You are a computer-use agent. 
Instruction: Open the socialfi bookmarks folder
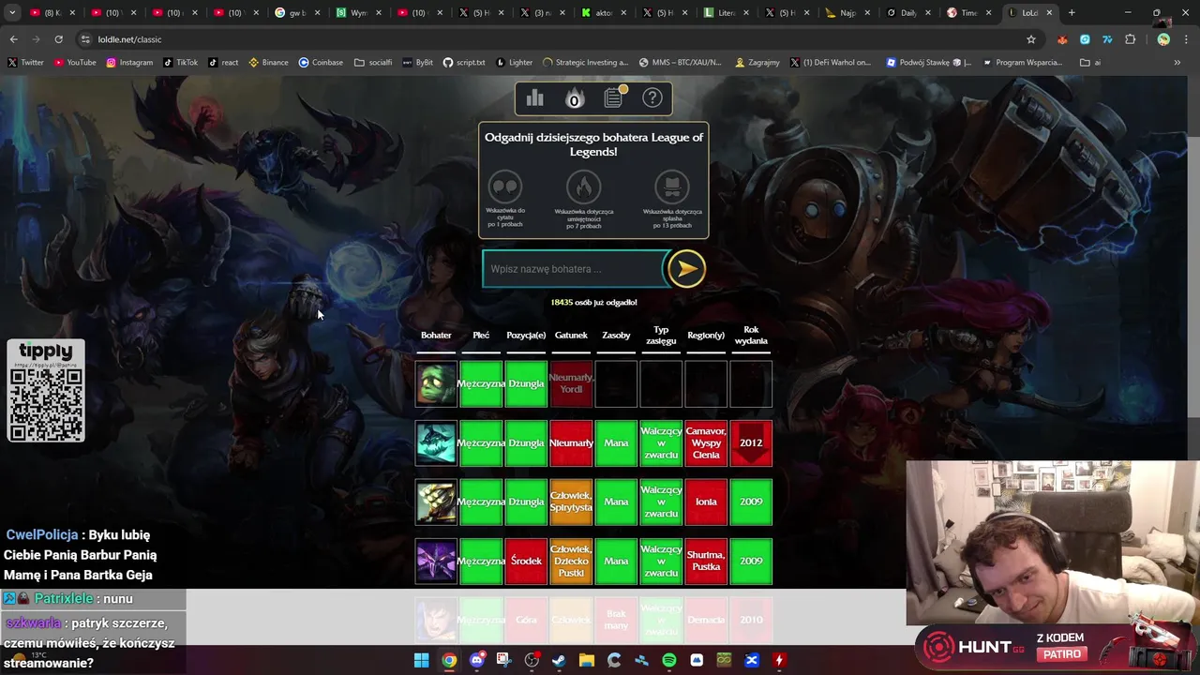(x=373, y=62)
